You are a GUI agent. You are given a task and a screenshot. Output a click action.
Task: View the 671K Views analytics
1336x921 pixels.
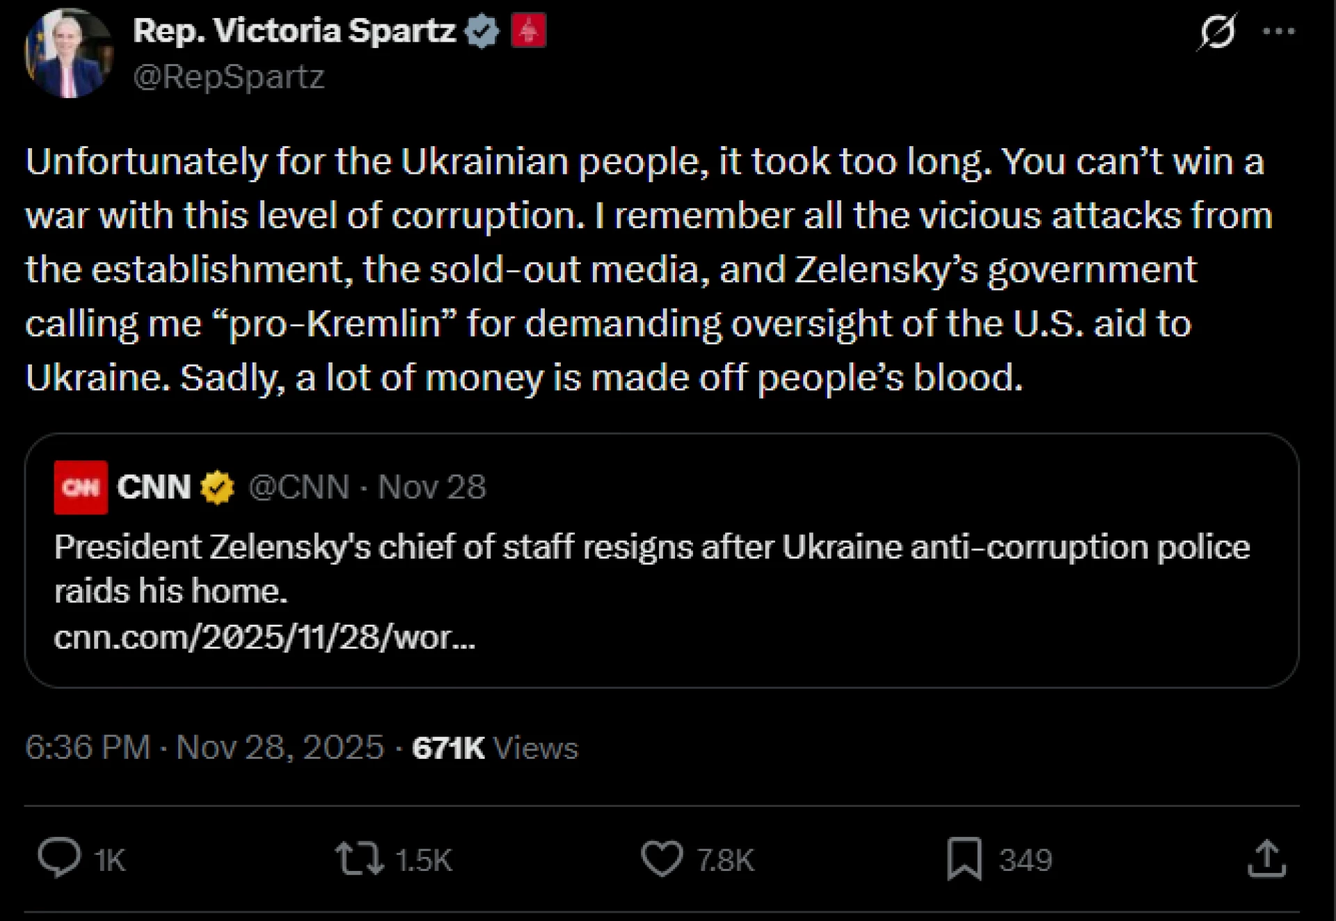click(x=495, y=748)
